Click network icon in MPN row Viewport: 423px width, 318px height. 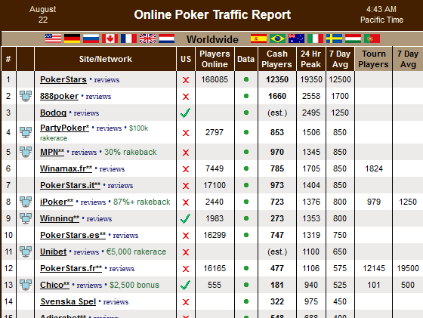click(x=26, y=152)
